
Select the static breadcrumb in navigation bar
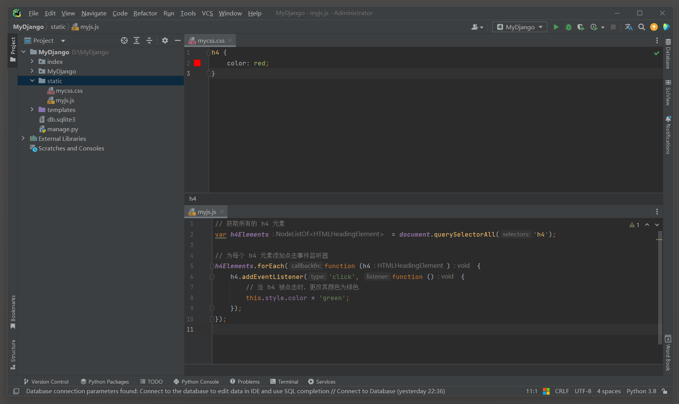[x=58, y=27]
